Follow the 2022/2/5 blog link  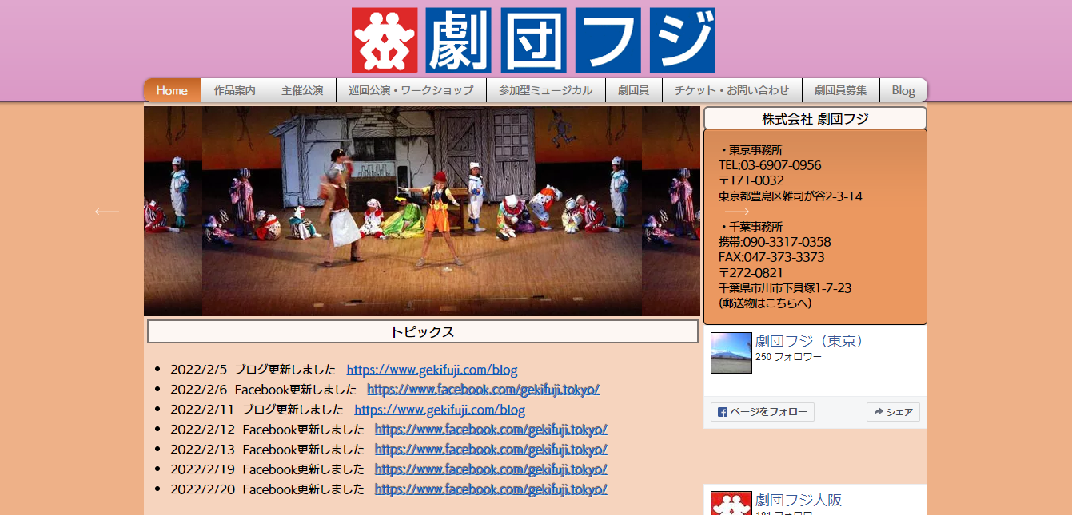432,370
